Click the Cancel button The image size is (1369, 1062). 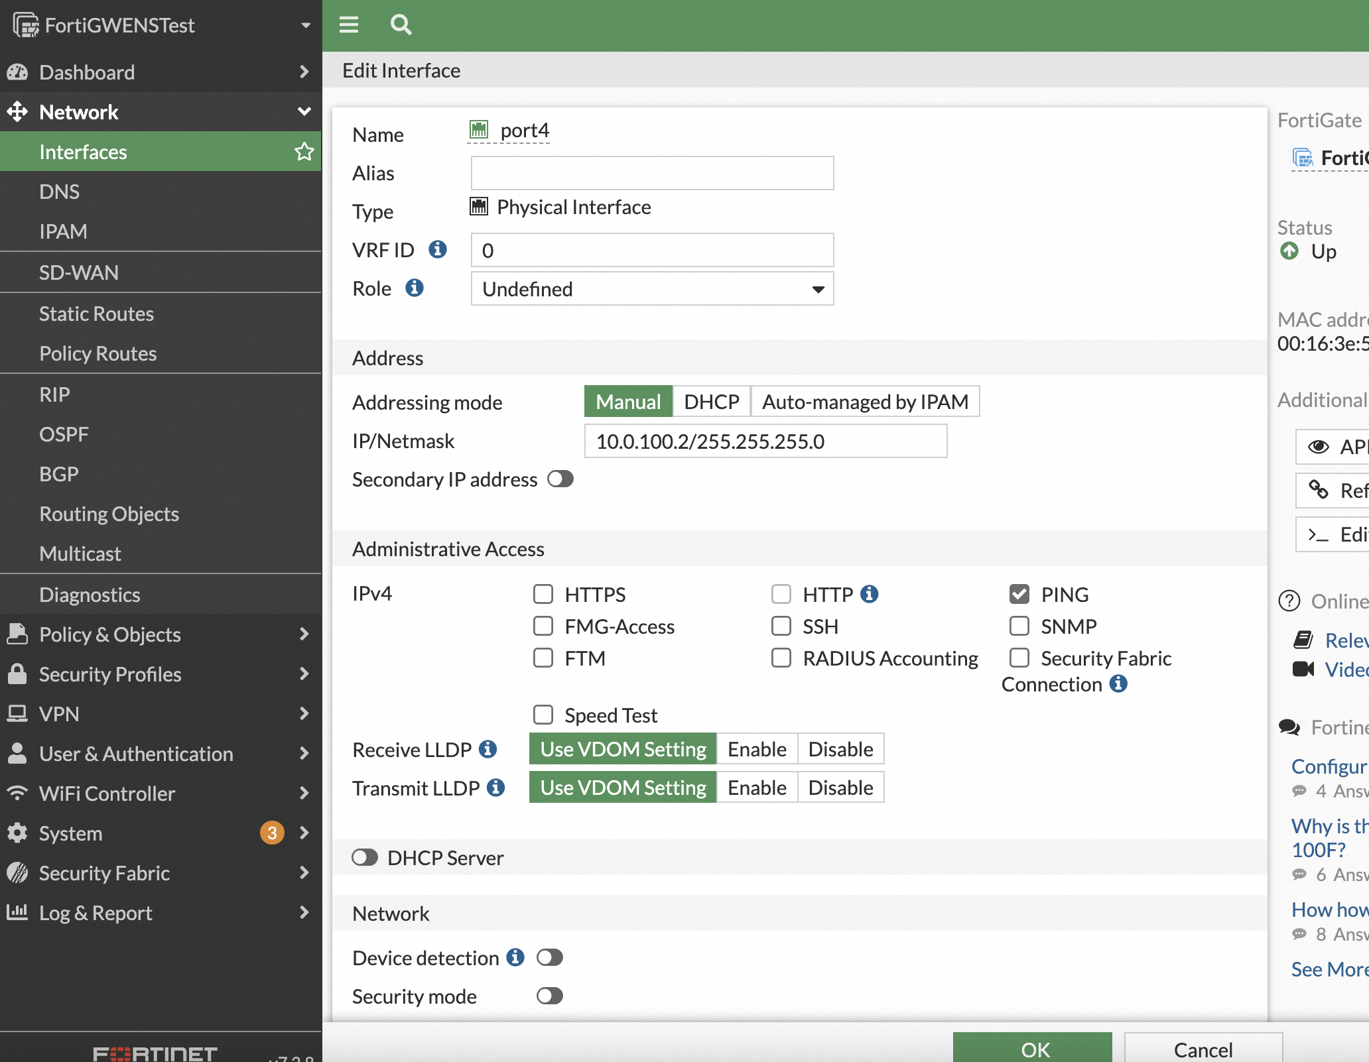pyautogui.click(x=1203, y=1049)
